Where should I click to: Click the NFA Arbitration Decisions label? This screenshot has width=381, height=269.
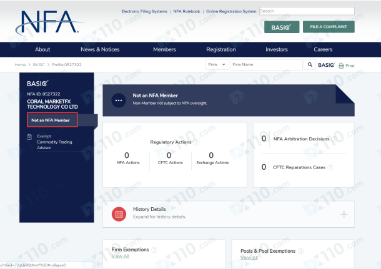click(x=301, y=139)
